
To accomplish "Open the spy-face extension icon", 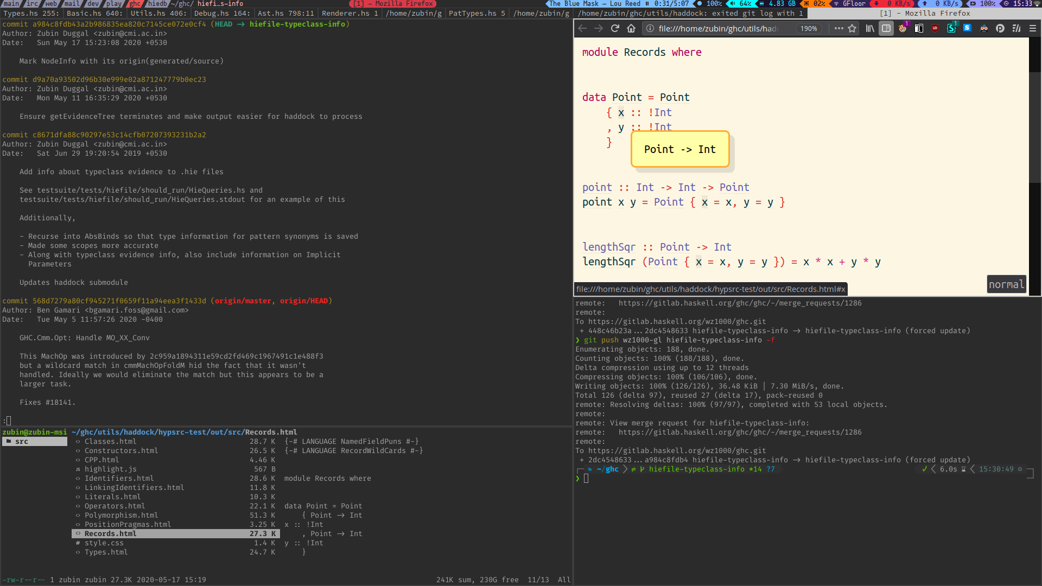I will [984, 28].
